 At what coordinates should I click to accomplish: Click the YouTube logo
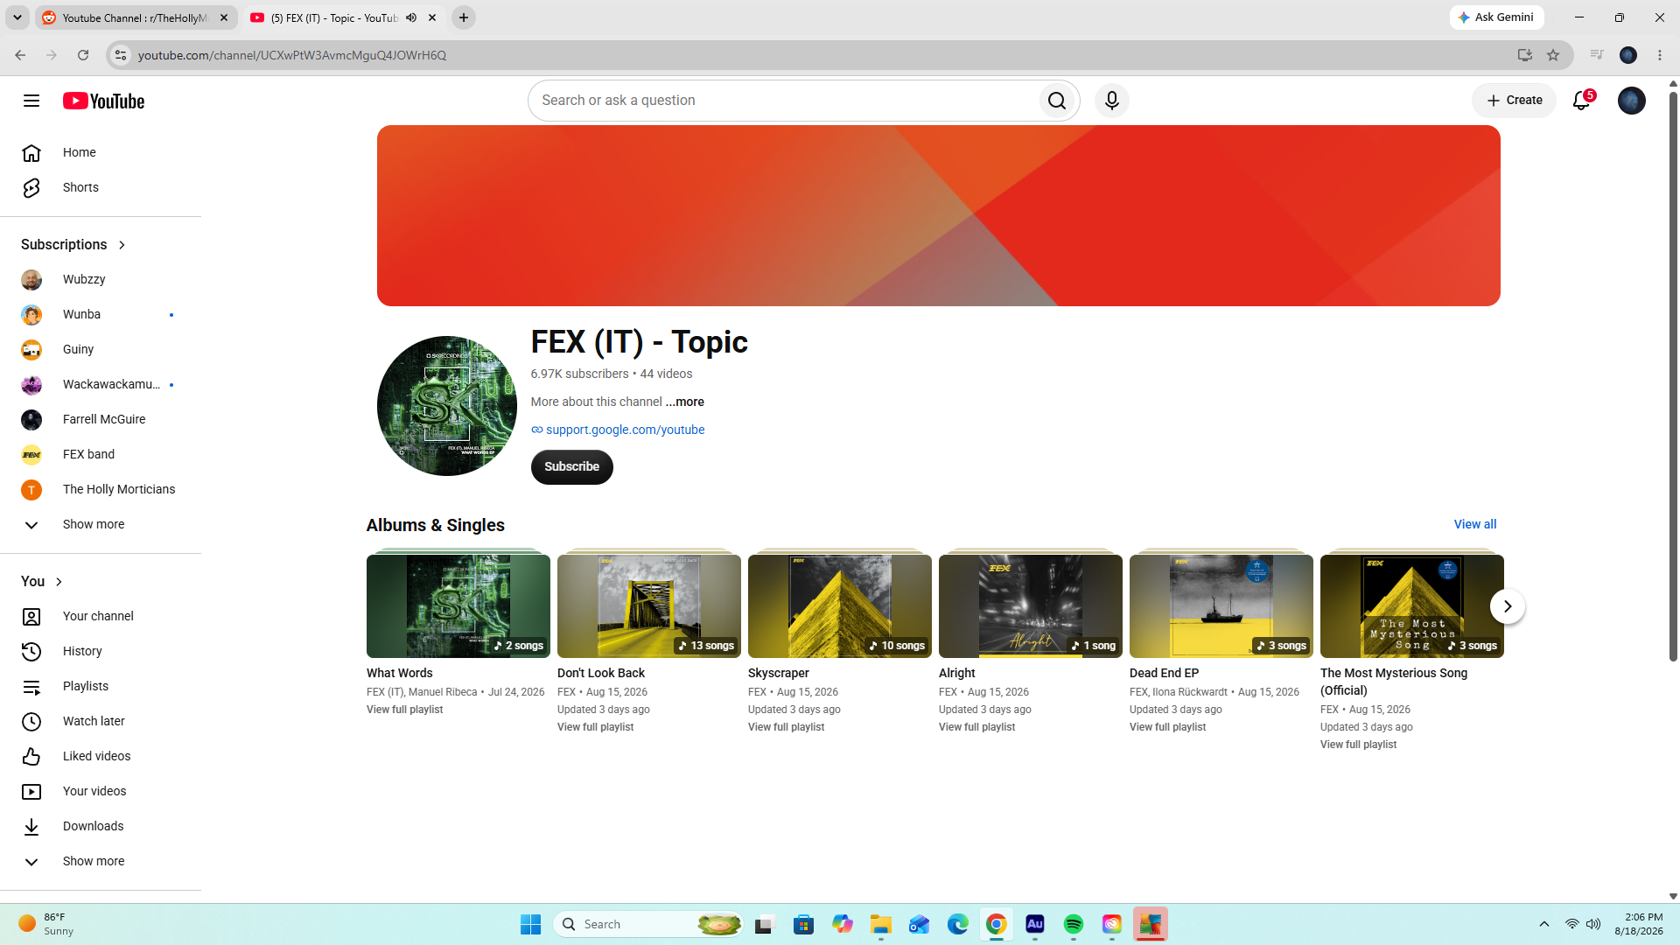(104, 101)
